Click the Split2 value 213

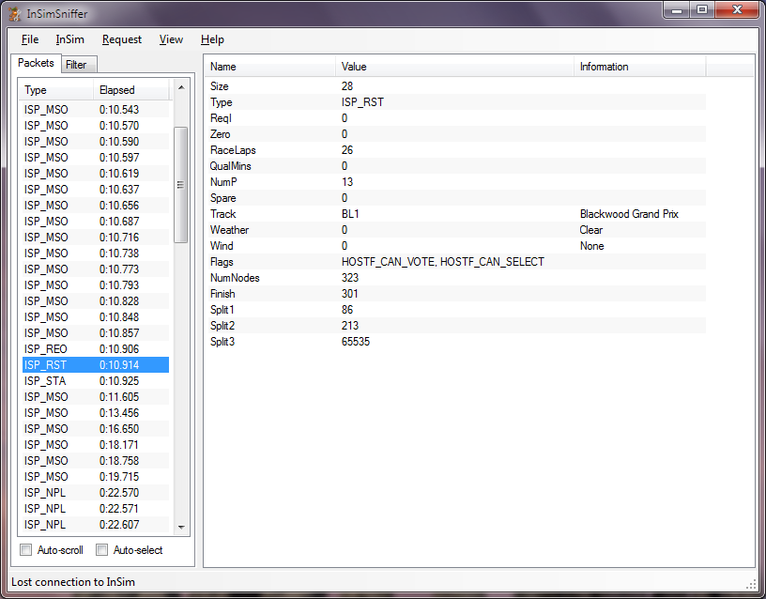(x=350, y=326)
